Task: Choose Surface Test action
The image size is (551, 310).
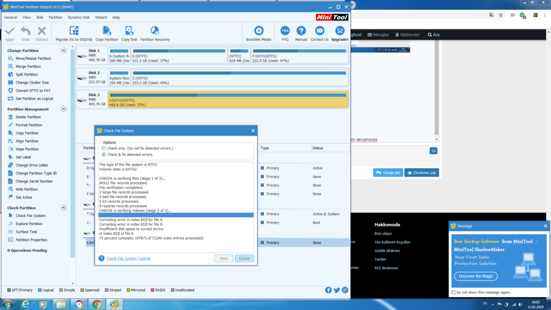Action: coord(26,232)
